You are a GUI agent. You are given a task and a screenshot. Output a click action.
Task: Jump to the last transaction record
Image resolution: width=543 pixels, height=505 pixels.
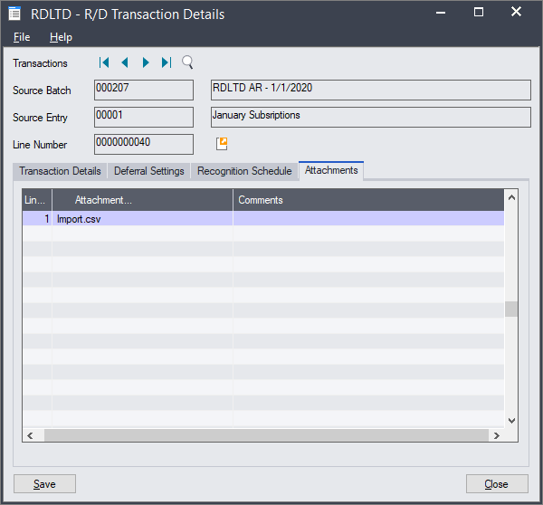coord(167,62)
